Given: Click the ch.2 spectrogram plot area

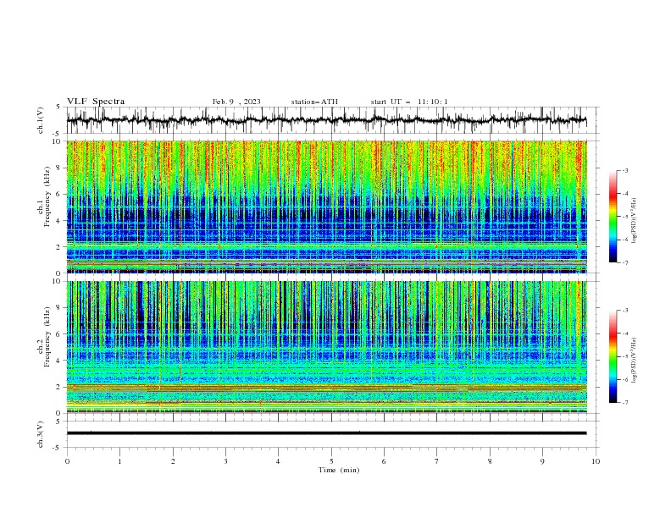Looking at the screenshot, I should pos(326,347).
